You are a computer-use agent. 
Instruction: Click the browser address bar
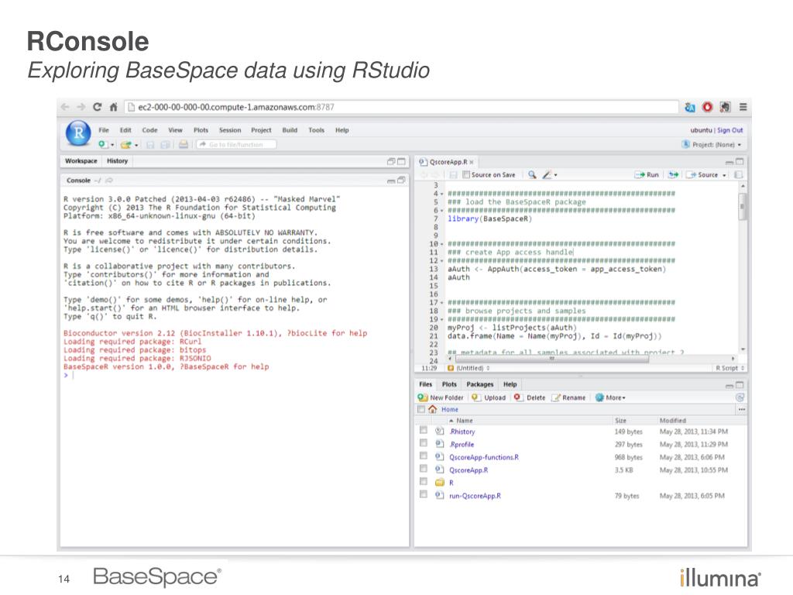tap(402, 107)
